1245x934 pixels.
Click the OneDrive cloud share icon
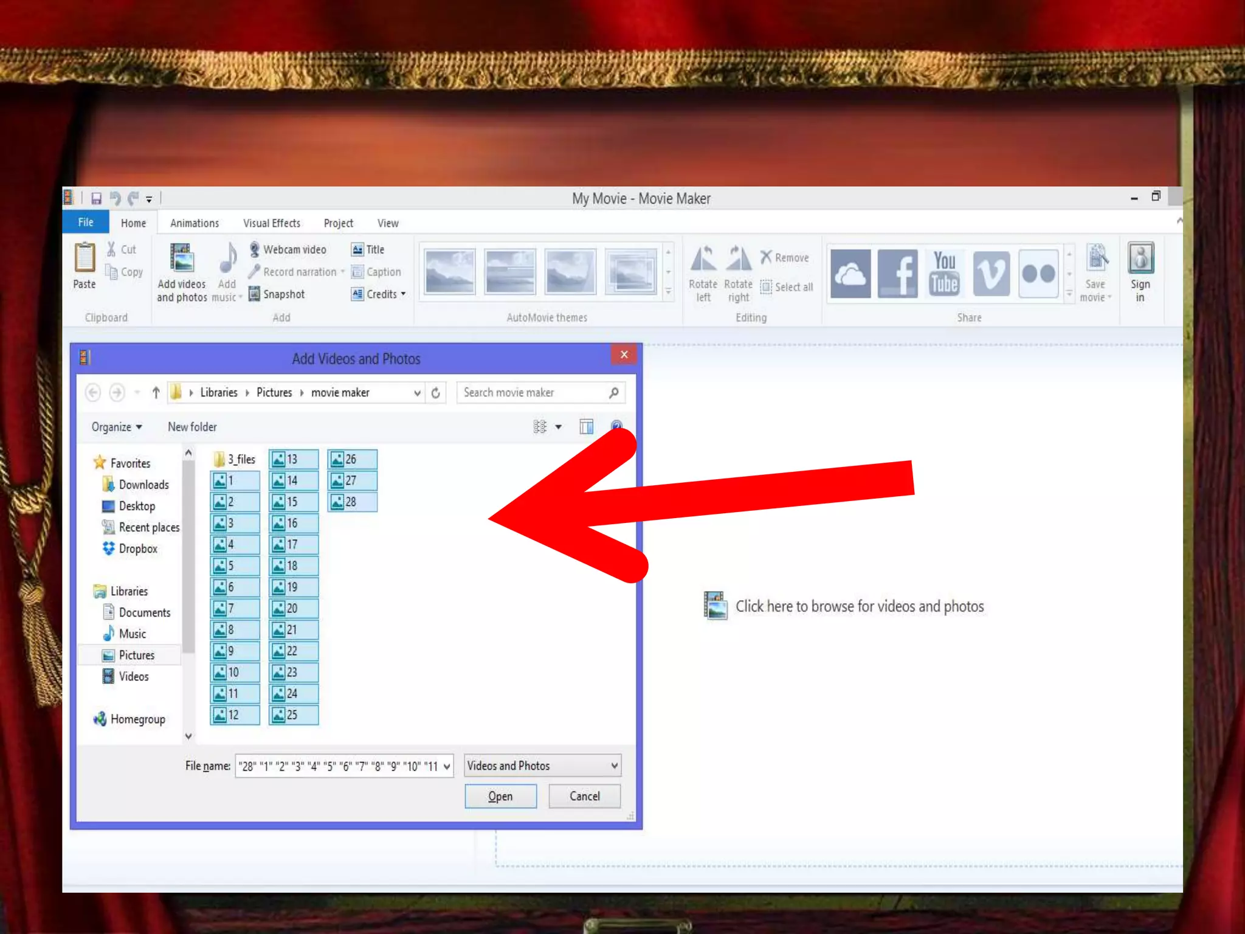click(x=850, y=274)
